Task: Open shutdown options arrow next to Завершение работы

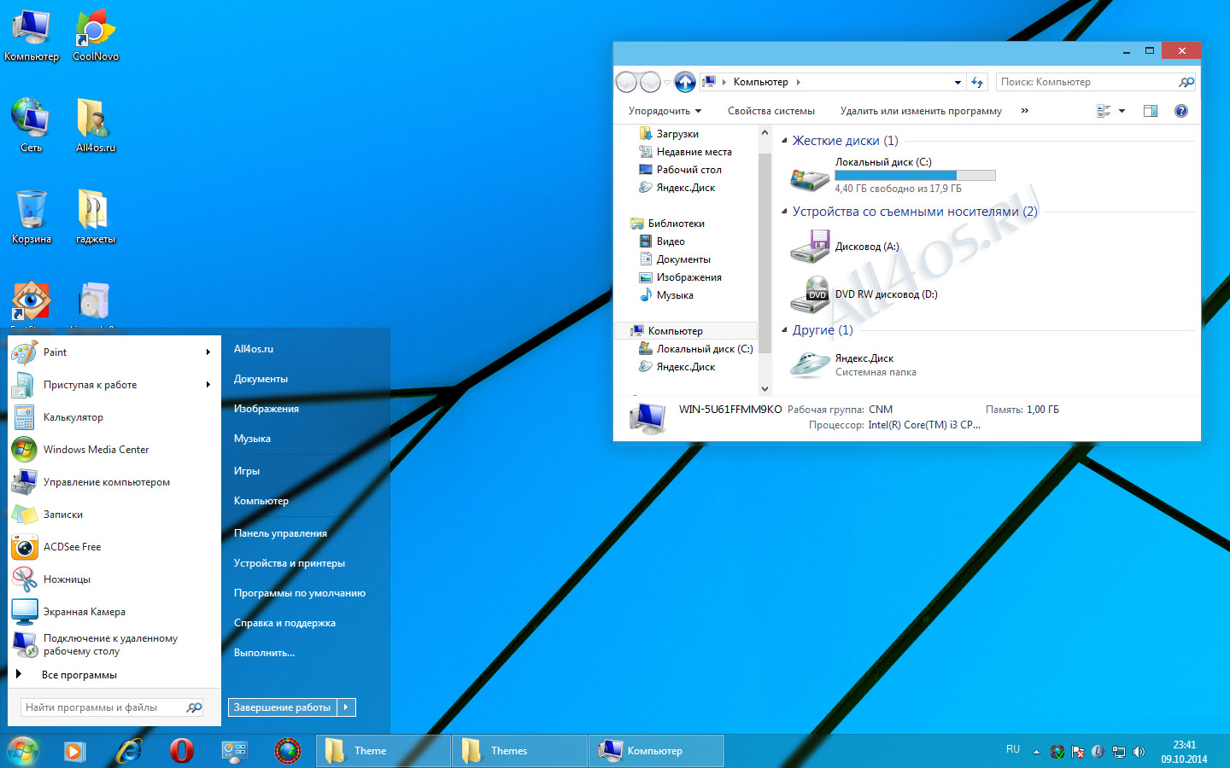Action: pos(347,707)
